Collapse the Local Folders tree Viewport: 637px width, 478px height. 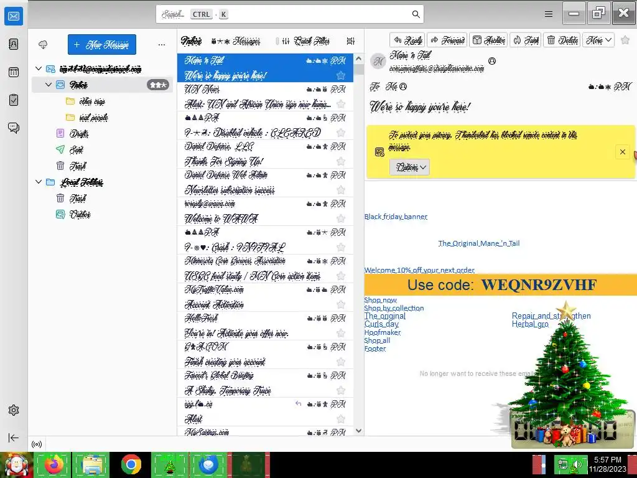click(39, 182)
